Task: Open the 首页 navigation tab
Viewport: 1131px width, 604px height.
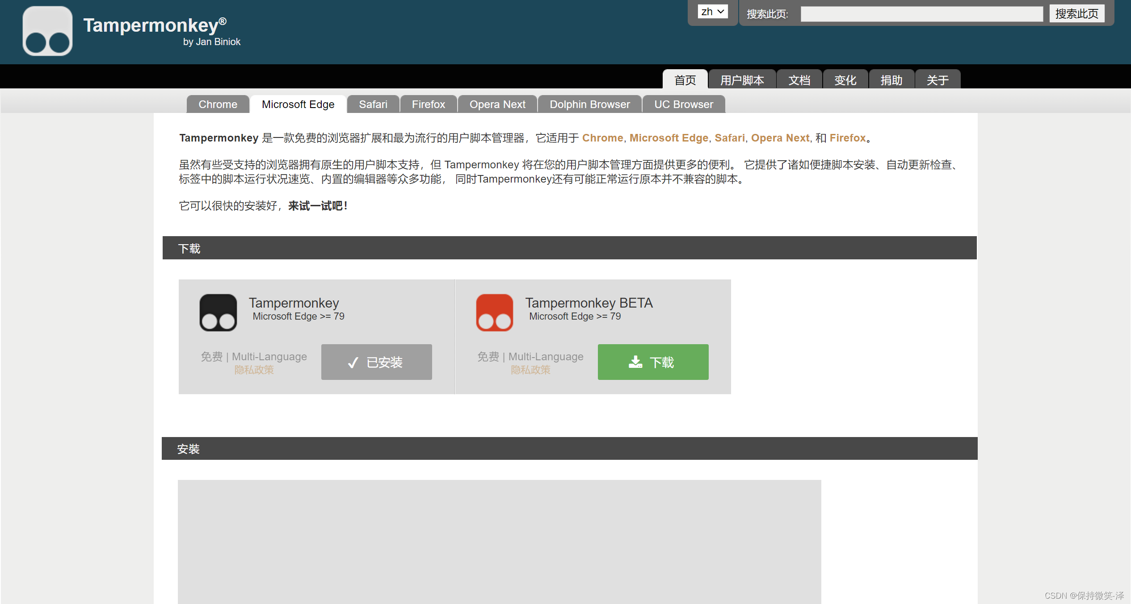Action: click(x=685, y=79)
